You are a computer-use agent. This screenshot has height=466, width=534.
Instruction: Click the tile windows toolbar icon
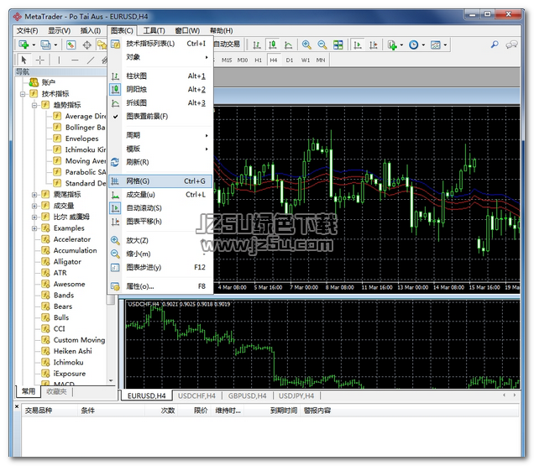338,45
